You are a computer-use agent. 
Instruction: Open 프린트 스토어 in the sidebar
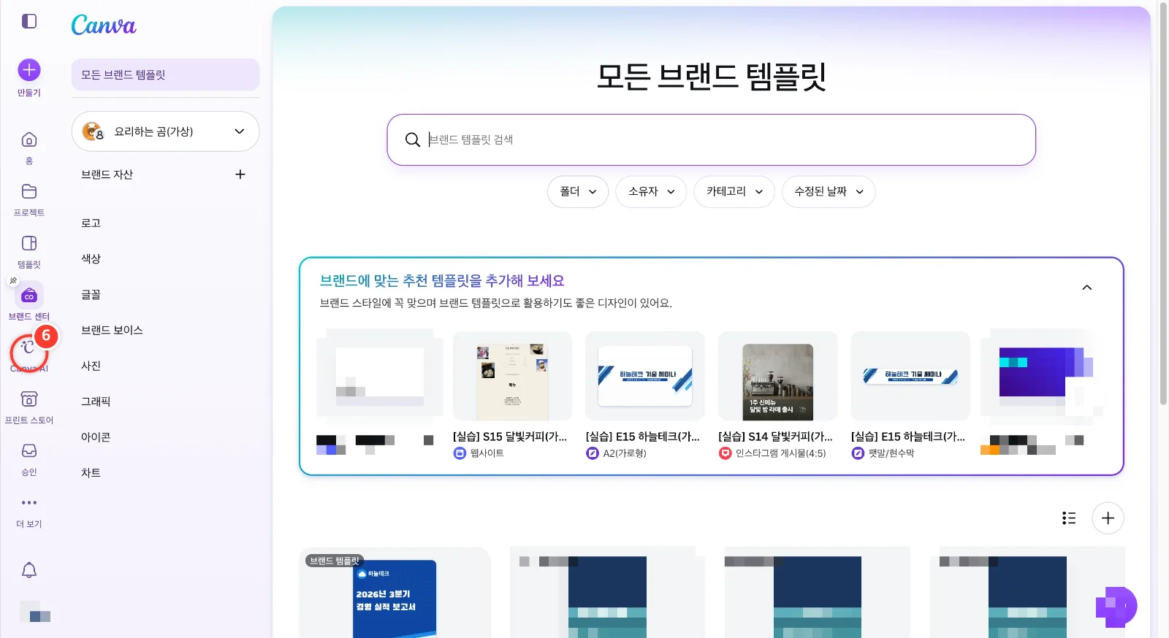(29, 406)
